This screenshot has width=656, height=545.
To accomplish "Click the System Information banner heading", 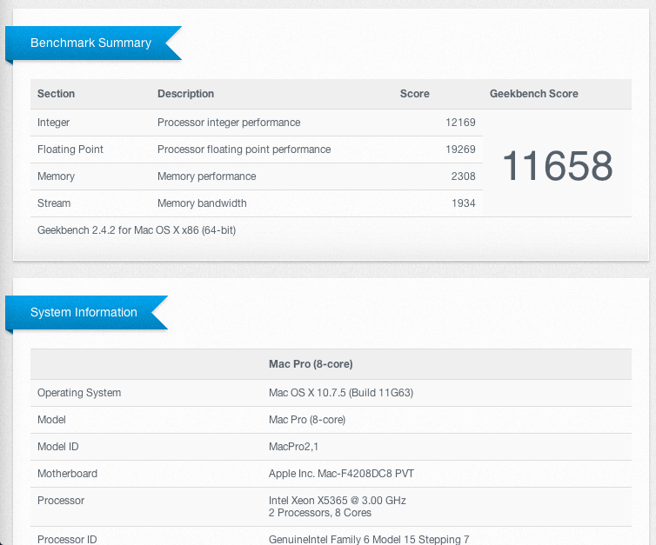I will (x=84, y=312).
